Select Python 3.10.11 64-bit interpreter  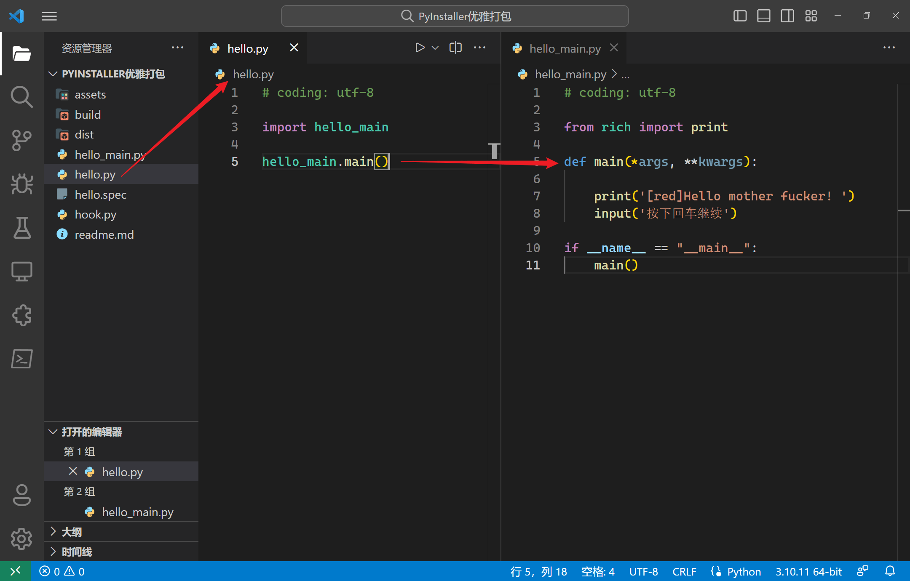808,571
